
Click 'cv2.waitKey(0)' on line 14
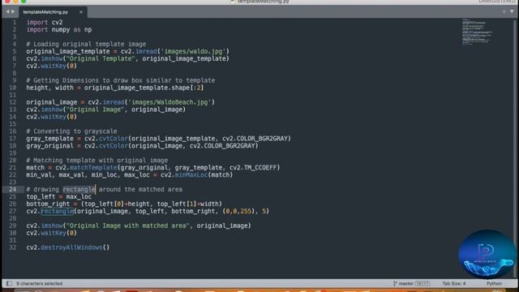click(x=52, y=117)
